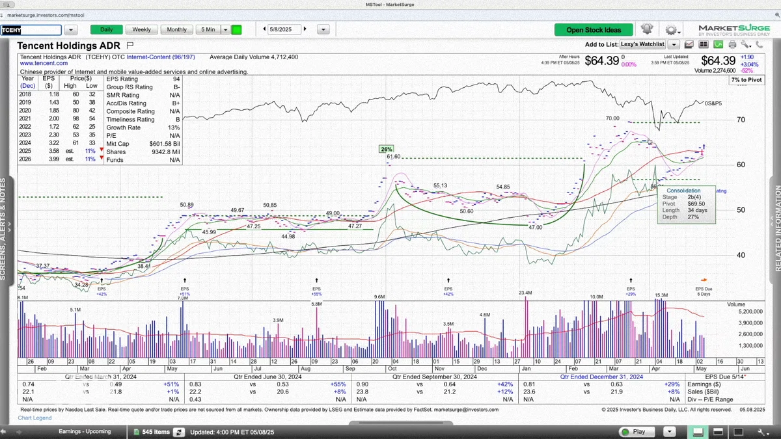
Task: Open the wrench tools menu near the printer
Action: pyautogui.click(x=746, y=44)
